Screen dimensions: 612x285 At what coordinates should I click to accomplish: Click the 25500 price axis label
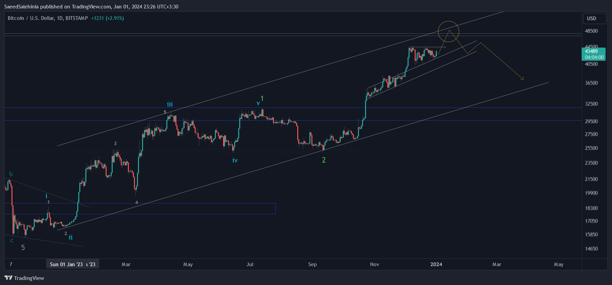[x=591, y=148]
